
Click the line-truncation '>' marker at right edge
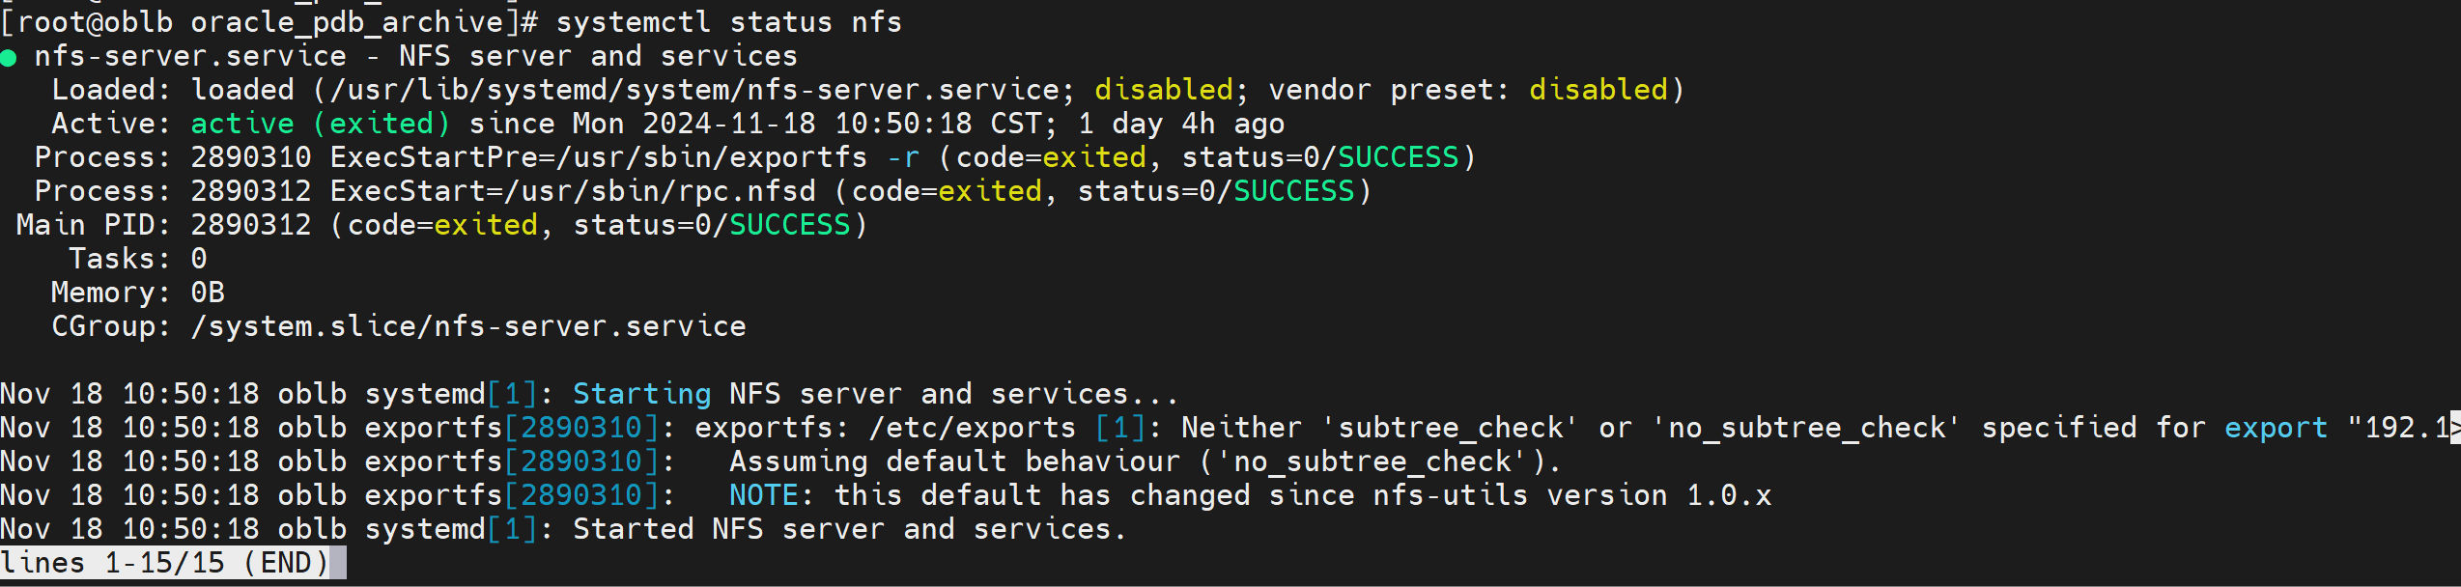[x=2455, y=428]
